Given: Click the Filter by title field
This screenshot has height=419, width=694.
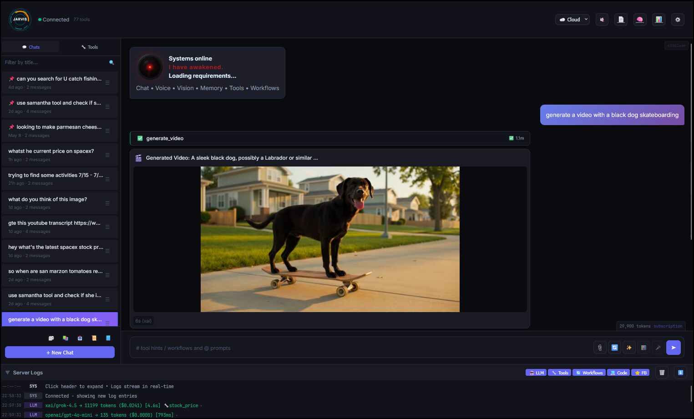Looking at the screenshot, I should pos(55,62).
